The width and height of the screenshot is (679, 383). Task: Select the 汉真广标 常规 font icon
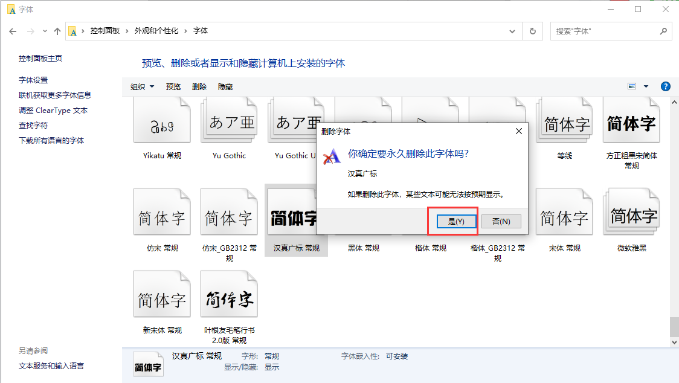pos(292,212)
